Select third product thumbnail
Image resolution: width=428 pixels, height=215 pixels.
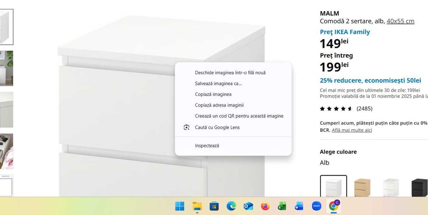click(6, 110)
